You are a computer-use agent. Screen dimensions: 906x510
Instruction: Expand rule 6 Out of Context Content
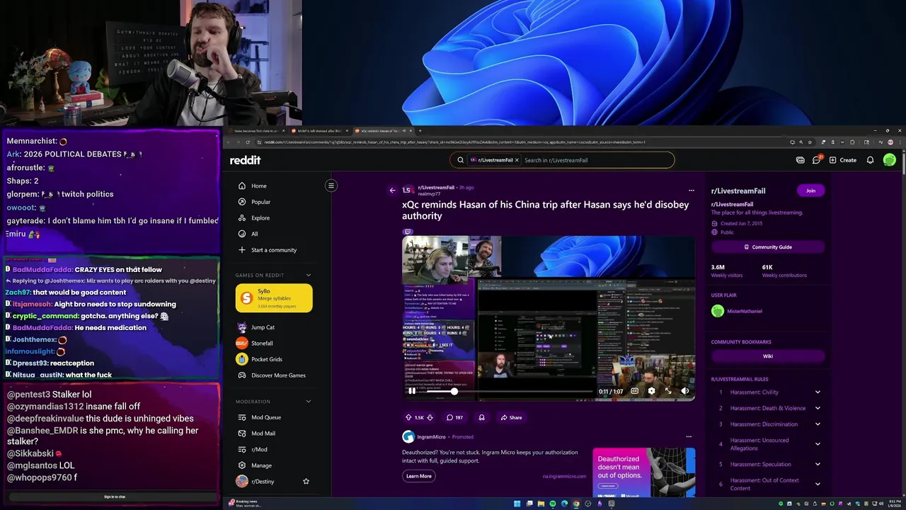click(x=818, y=484)
